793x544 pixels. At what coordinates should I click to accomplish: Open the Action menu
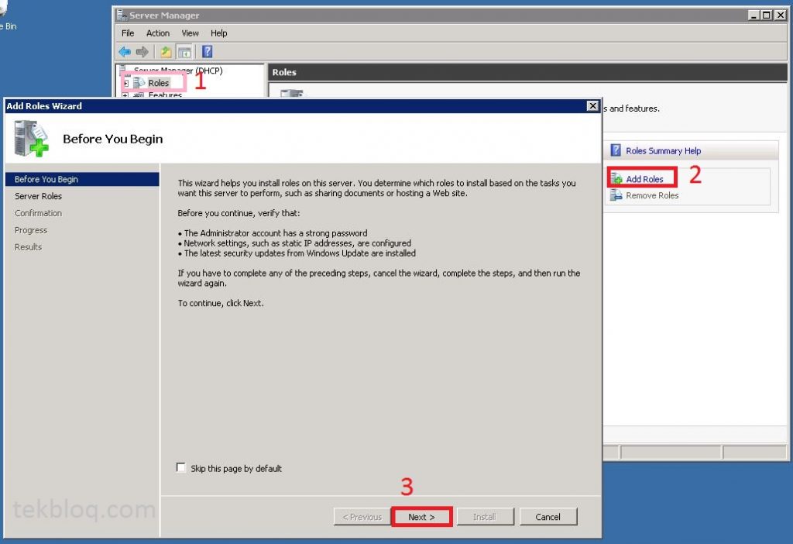pyautogui.click(x=158, y=33)
